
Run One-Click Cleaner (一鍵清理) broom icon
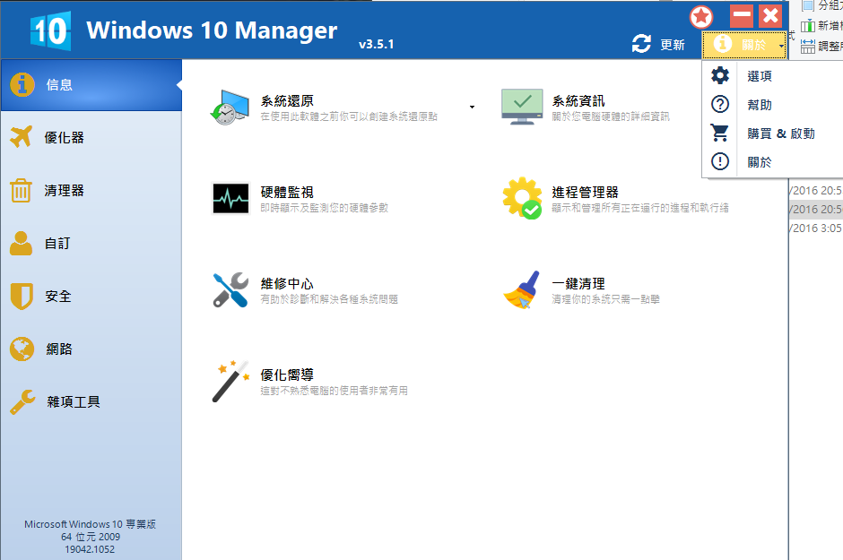[522, 289]
